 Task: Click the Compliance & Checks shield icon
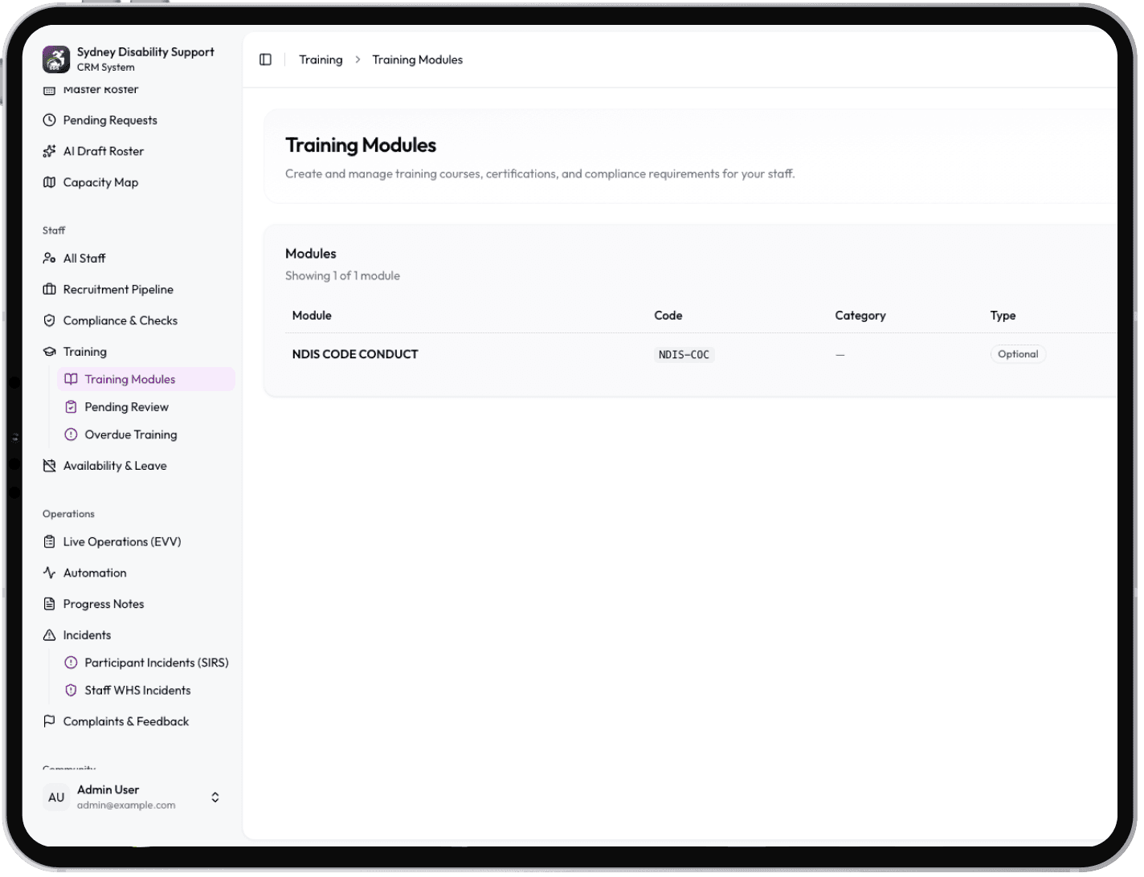click(x=49, y=320)
